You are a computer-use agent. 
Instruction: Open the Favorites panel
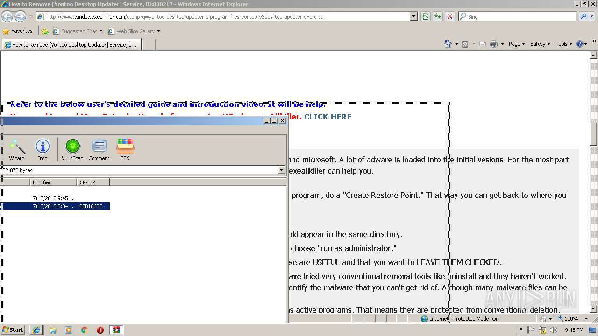tap(17, 31)
